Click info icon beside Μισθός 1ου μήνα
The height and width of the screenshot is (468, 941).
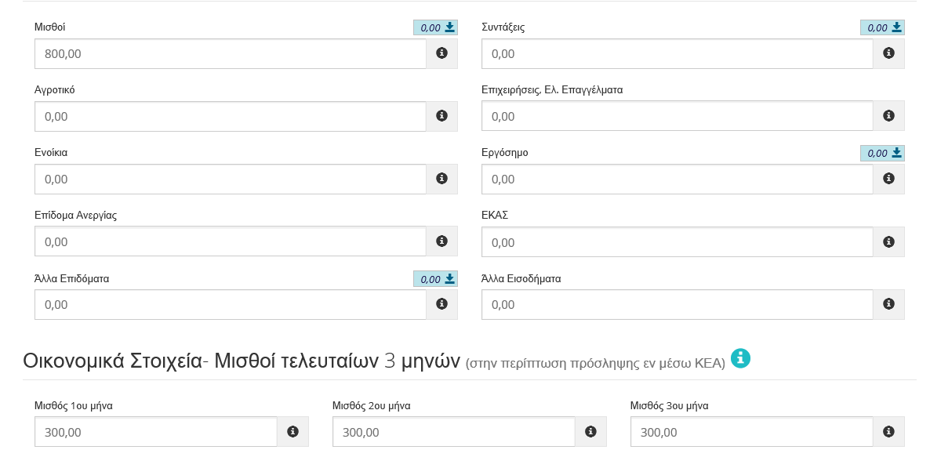coord(292,432)
